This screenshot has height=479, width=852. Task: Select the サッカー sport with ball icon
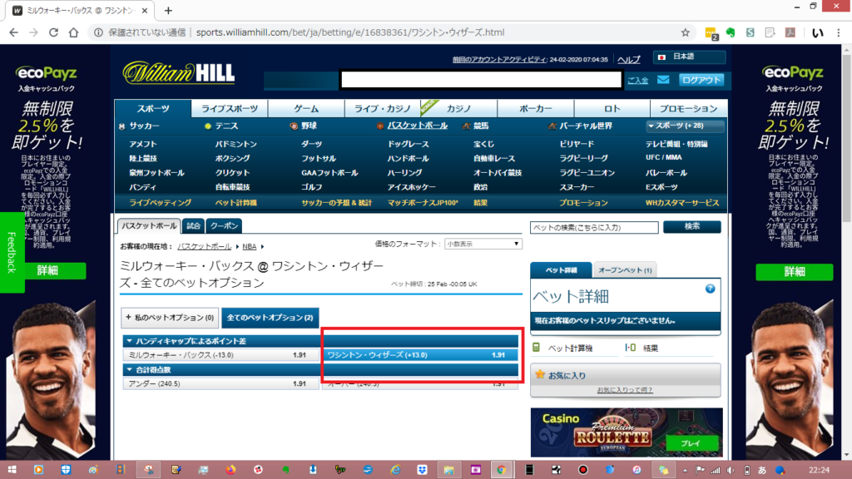[140, 126]
